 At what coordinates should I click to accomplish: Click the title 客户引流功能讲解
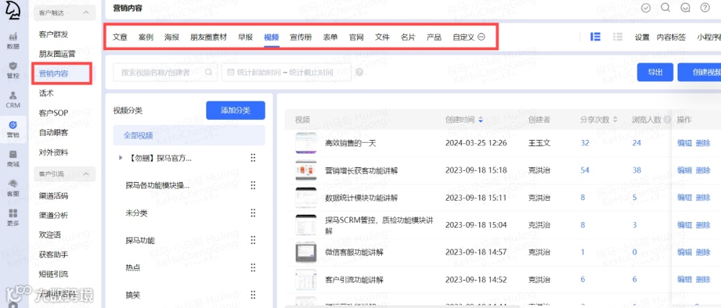[x=354, y=279]
